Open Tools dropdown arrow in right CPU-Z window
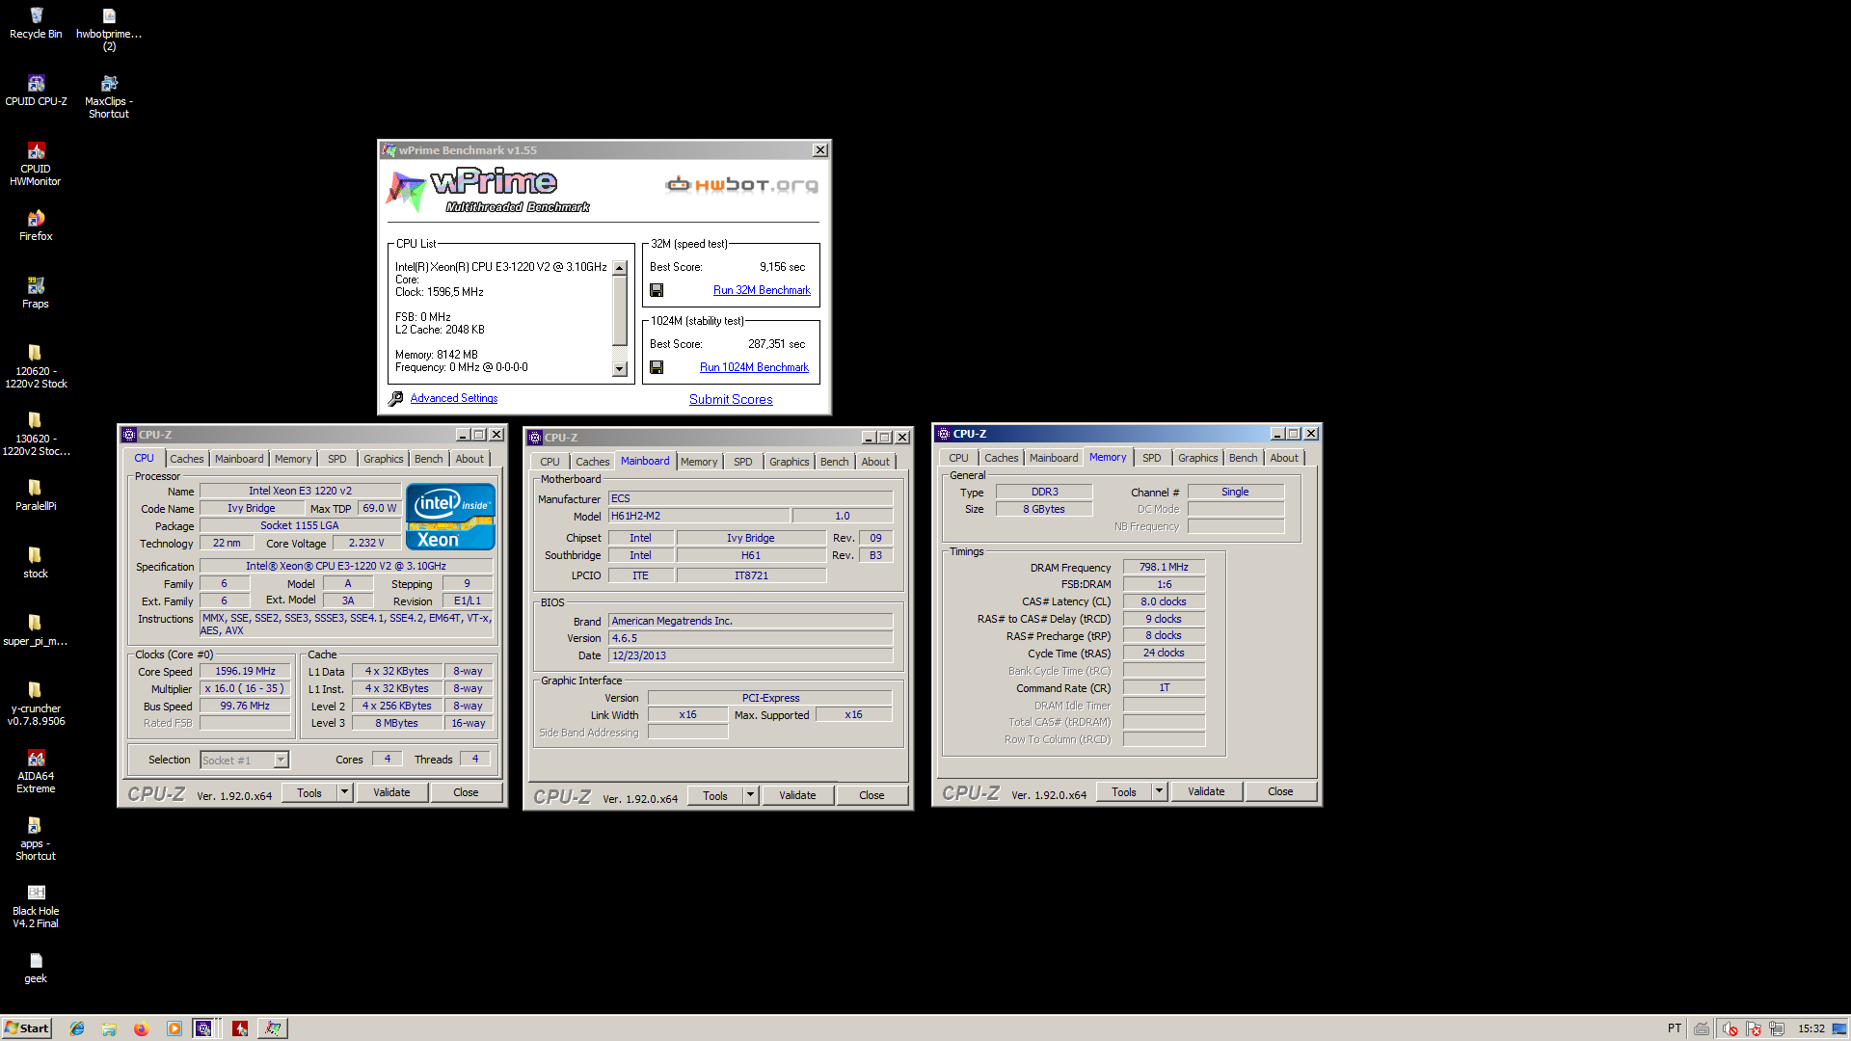 (1159, 791)
